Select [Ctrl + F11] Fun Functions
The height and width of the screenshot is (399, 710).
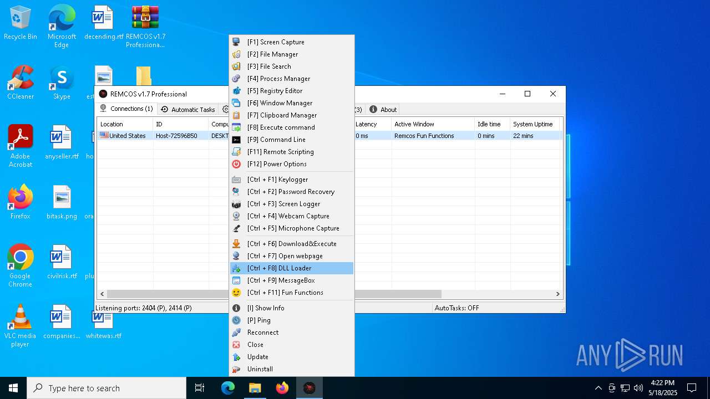tap(292, 293)
